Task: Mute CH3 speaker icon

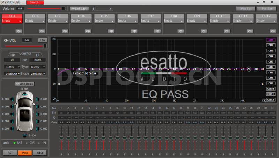Action: pos(65,31)
